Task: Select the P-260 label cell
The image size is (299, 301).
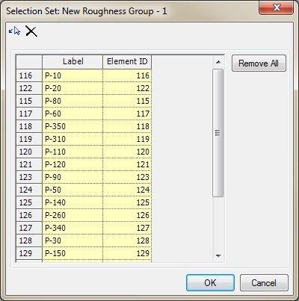Action: 73,215
